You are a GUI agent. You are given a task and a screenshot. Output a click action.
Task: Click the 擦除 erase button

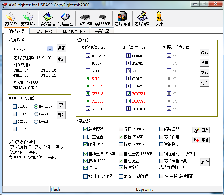click(x=201, y=130)
